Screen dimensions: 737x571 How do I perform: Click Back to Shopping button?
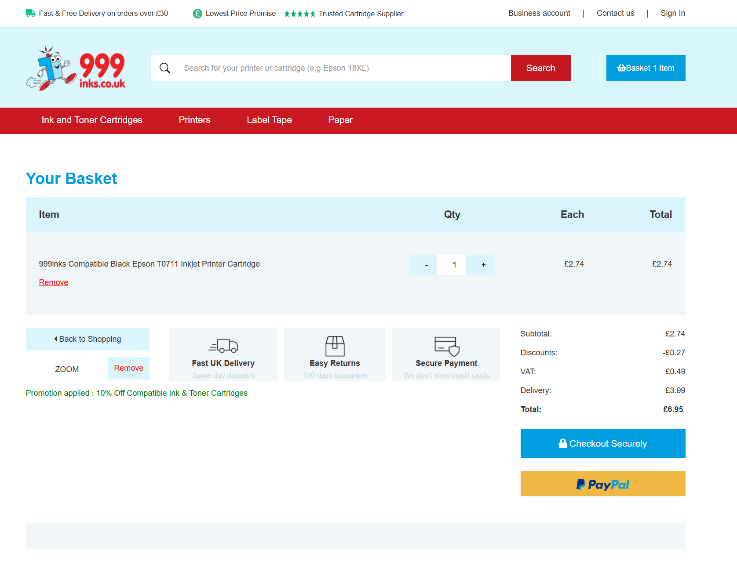point(88,339)
